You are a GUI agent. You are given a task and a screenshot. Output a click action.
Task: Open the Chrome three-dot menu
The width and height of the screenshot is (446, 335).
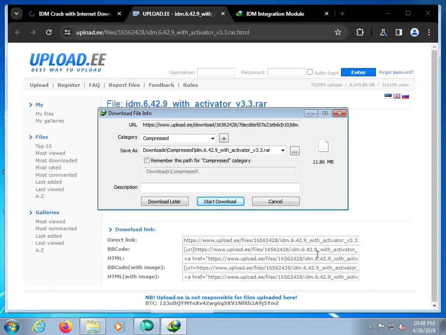point(429,32)
